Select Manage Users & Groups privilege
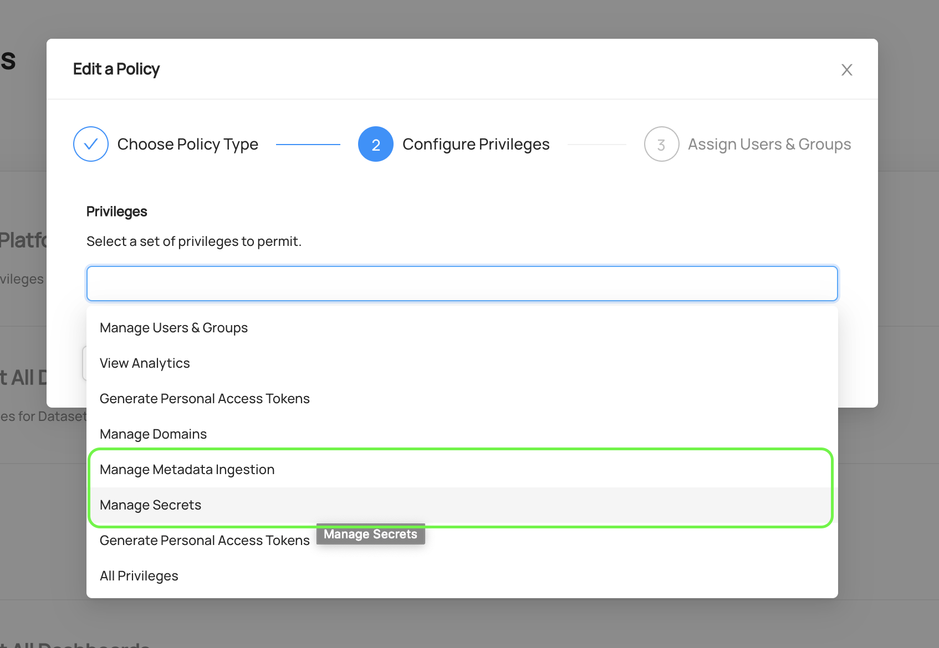Viewport: 939px width, 648px height. (x=173, y=328)
